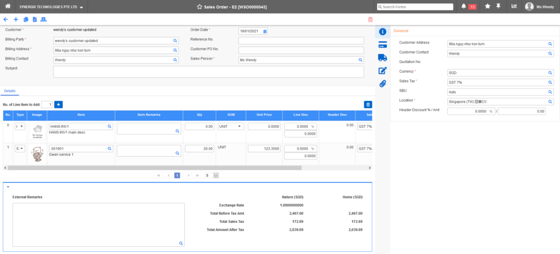Click Qty field showing 20.00
Image resolution: width=560 pixels, height=254 pixels.
[200, 149]
